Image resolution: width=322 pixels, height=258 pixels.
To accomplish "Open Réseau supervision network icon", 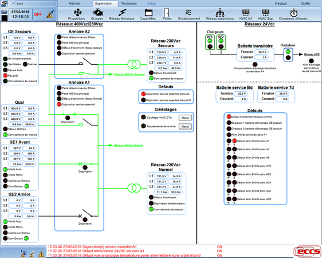I will pyautogui.click(x=220, y=13).
